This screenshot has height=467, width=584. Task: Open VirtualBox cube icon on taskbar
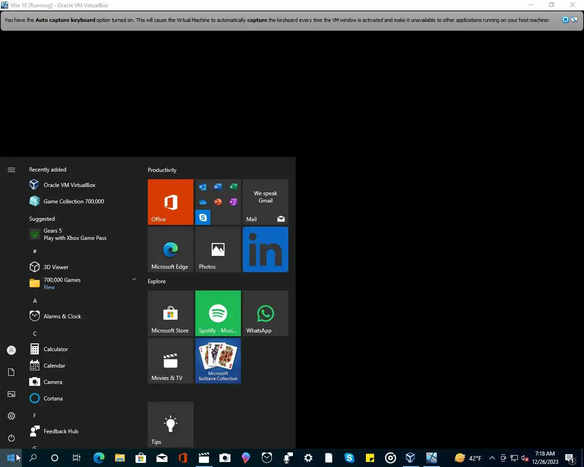411,458
